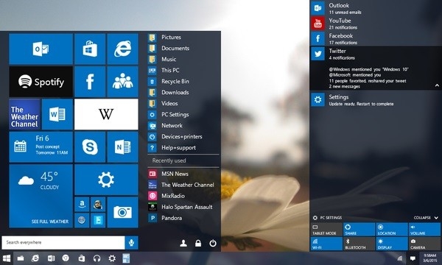Start voice search with microphone button
Screen dimensions: 442x265
pyautogui.click(x=131, y=242)
